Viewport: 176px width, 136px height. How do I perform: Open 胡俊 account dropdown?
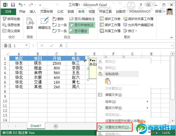160,11
